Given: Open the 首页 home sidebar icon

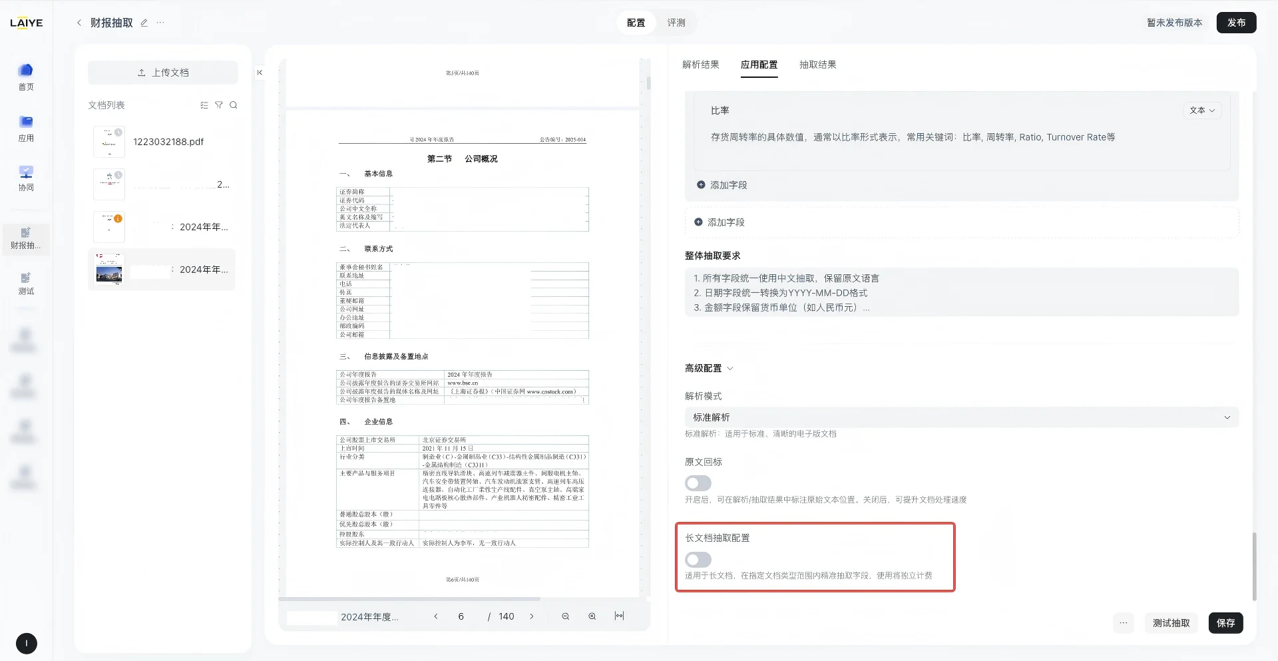Looking at the screenshot, I should pos(26,77).
